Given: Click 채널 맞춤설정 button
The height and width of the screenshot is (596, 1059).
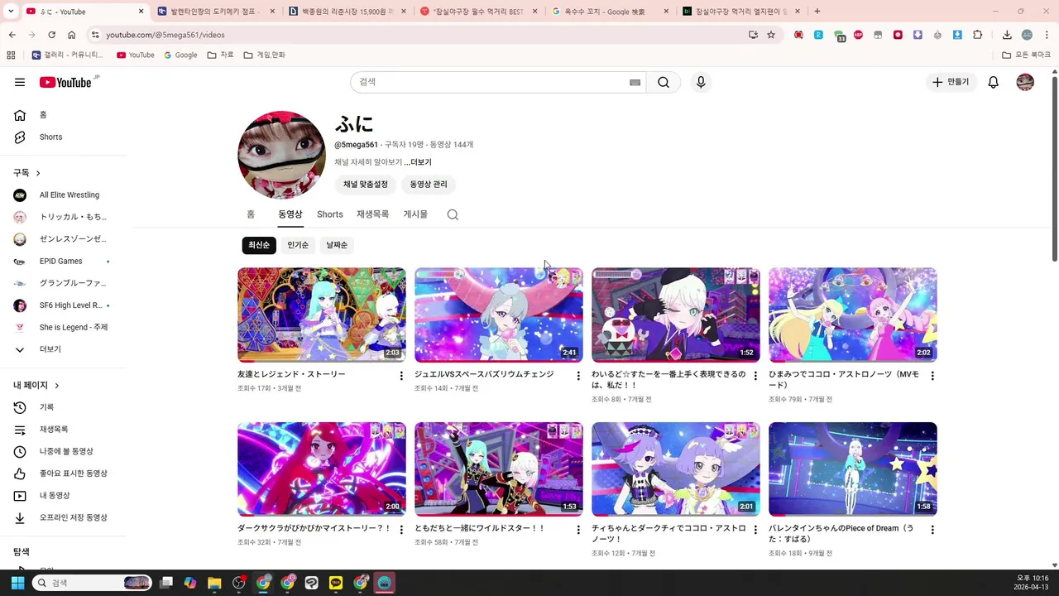Looking at the screenshot, I should tap(366, 185).
